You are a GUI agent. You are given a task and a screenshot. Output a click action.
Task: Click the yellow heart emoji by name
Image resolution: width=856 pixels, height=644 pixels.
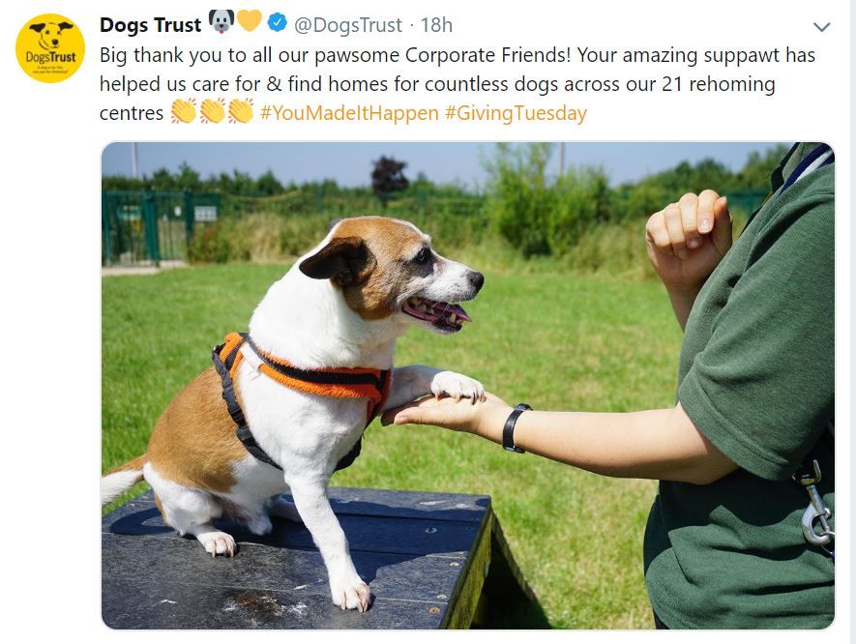[x=249, y=20]
